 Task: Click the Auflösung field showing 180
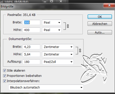click(31, 62)
